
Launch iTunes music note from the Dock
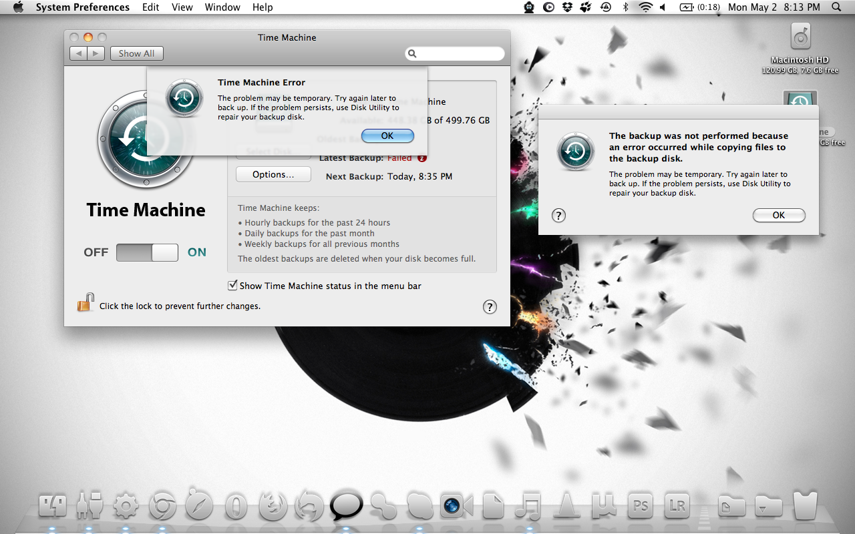[528, 506]
